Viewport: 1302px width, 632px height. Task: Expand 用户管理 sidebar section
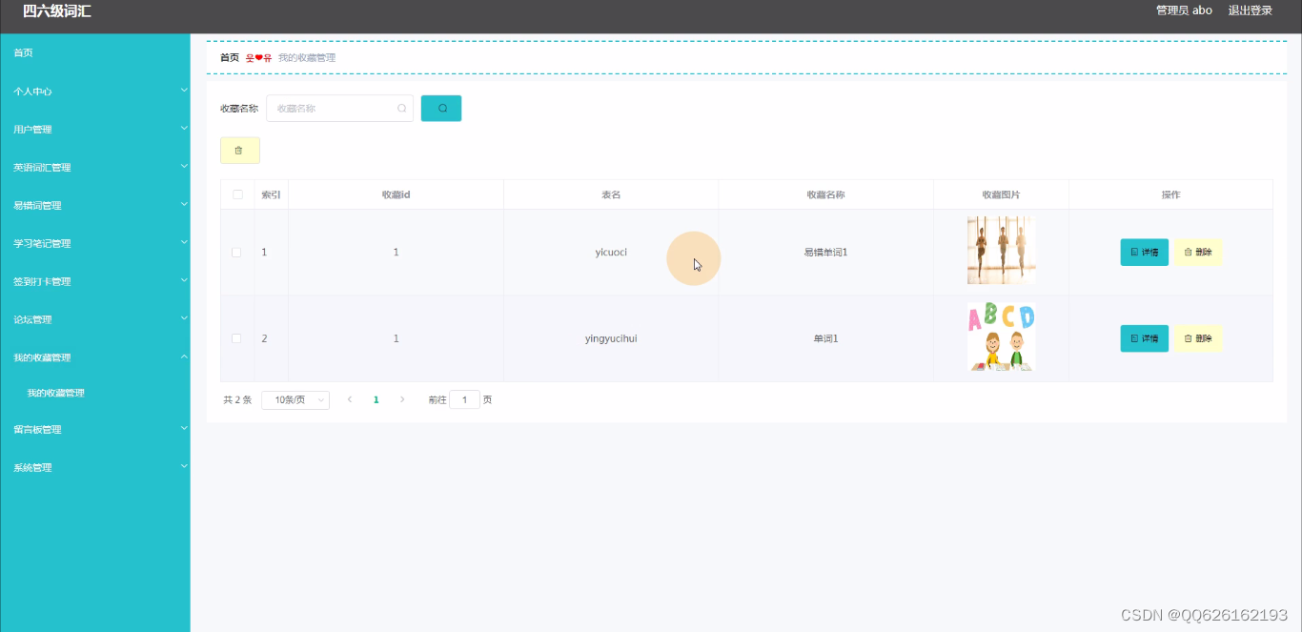pos(95,130)
